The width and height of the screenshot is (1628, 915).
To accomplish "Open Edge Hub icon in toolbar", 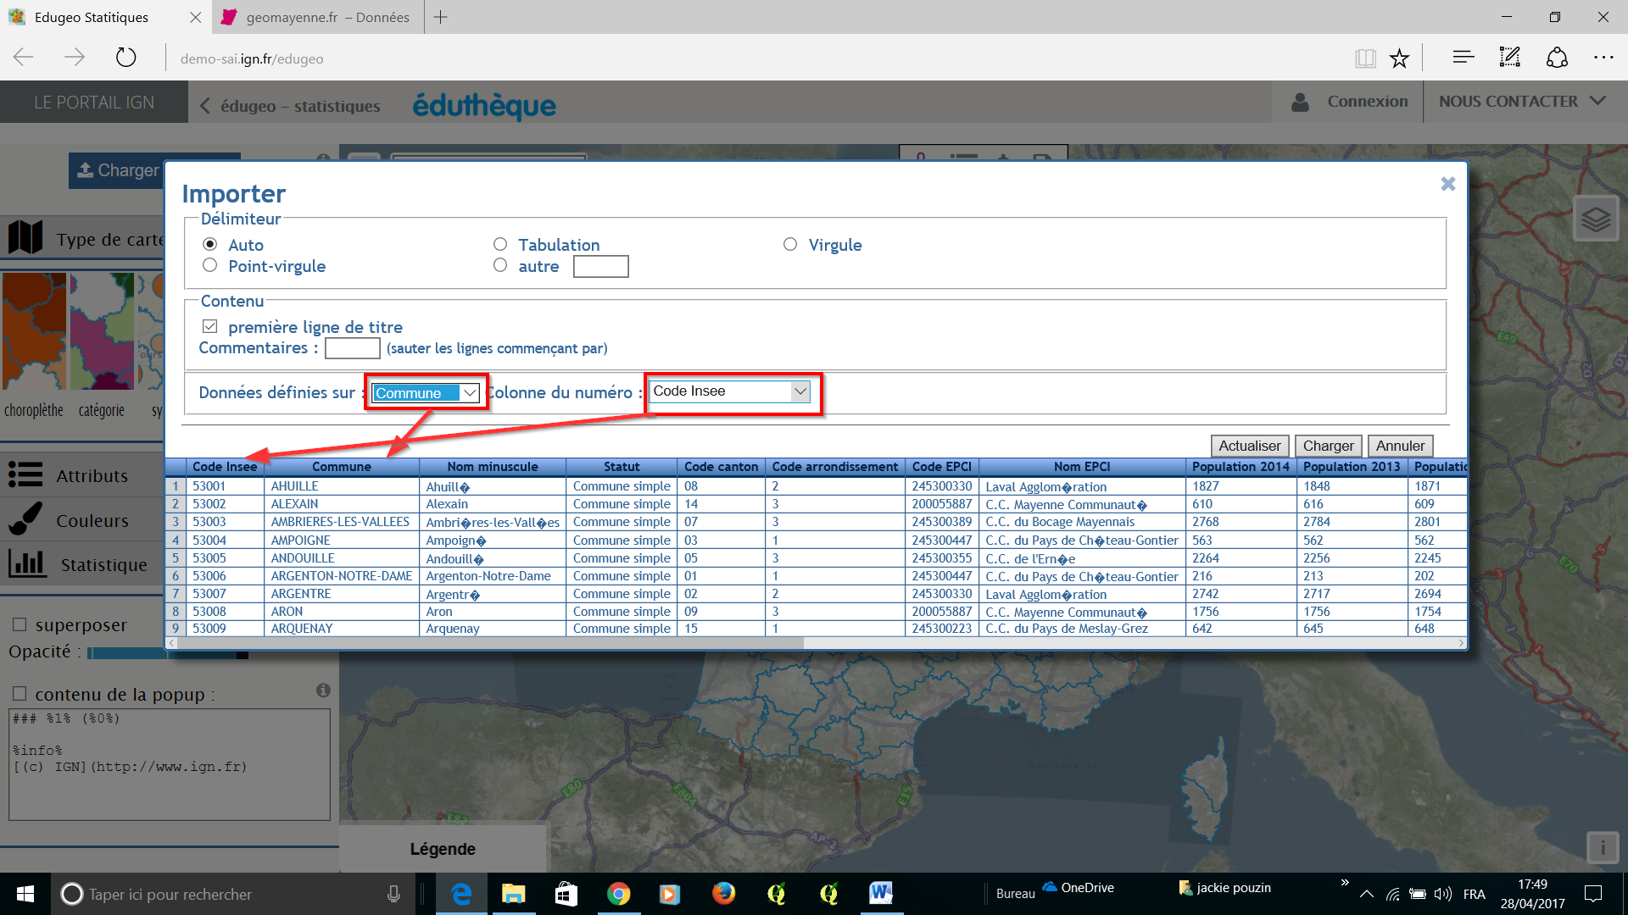I will (x=1463, y=58).
